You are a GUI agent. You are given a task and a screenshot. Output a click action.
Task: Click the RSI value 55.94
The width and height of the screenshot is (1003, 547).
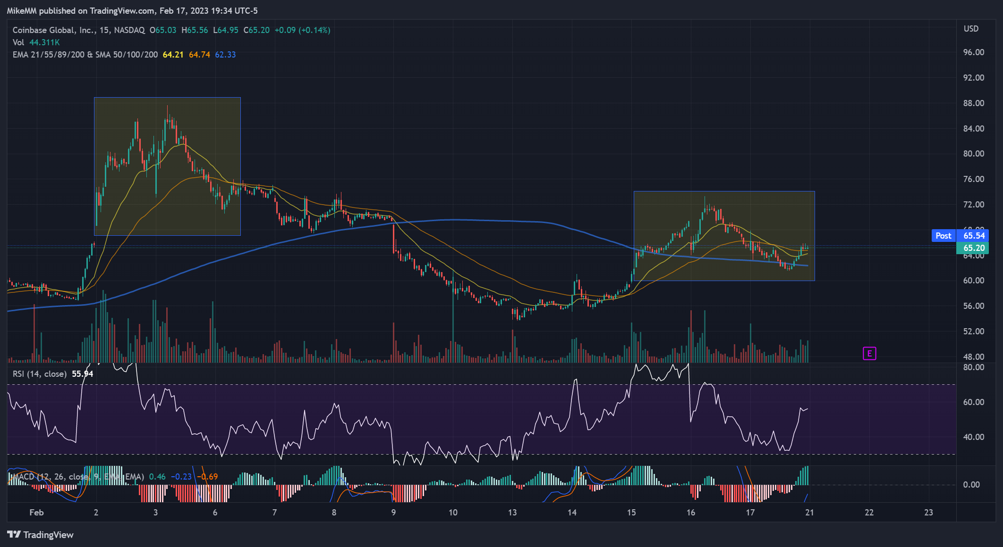(x=83, y=374)
